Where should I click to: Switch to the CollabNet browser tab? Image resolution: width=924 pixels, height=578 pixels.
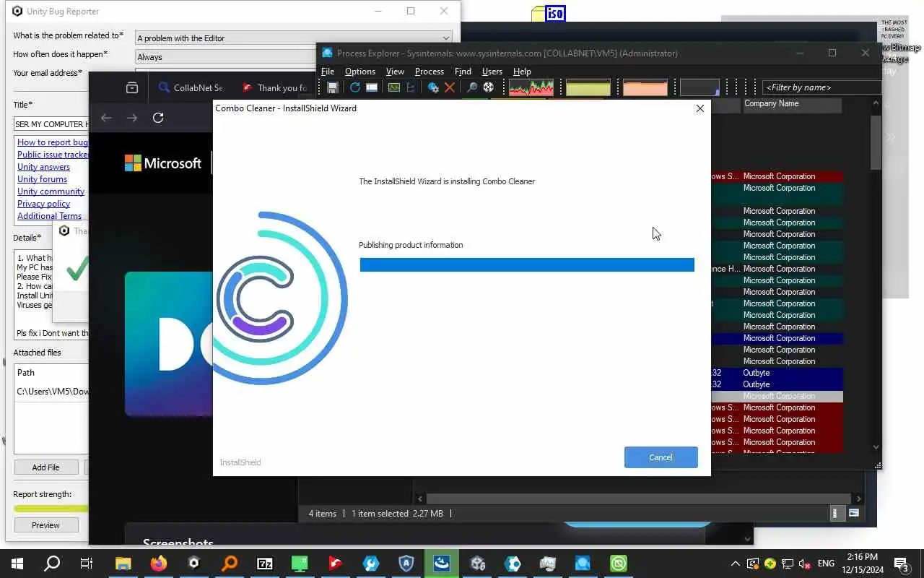(x=191, y=87)
